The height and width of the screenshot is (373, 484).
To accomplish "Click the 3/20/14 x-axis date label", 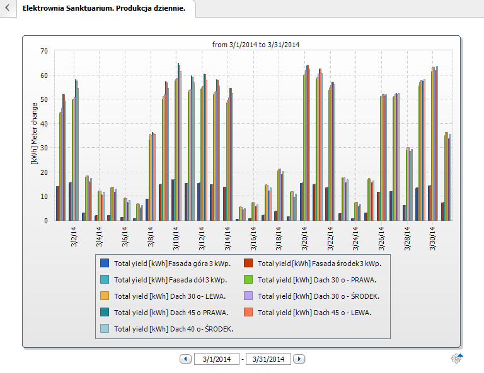I will (x=304, y=239).
